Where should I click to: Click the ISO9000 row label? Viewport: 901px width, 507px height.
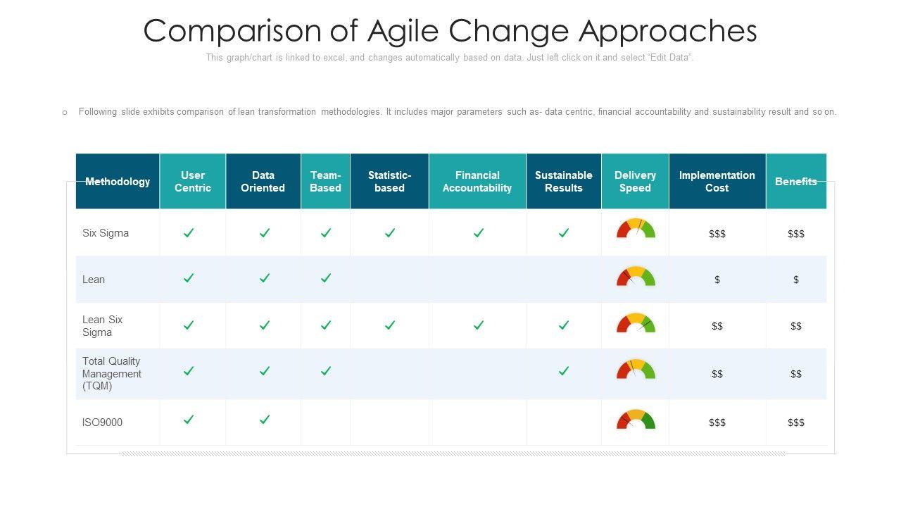(102, 423)
